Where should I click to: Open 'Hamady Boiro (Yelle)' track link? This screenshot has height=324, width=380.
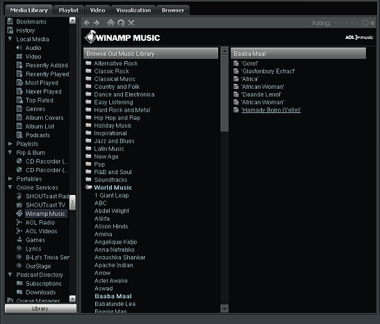(271, 110)
